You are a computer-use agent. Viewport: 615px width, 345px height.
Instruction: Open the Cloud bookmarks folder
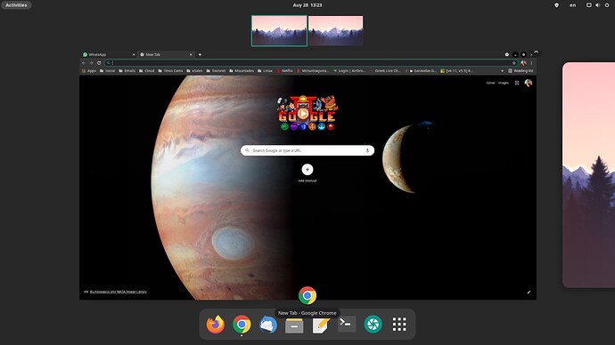[147, 71]
